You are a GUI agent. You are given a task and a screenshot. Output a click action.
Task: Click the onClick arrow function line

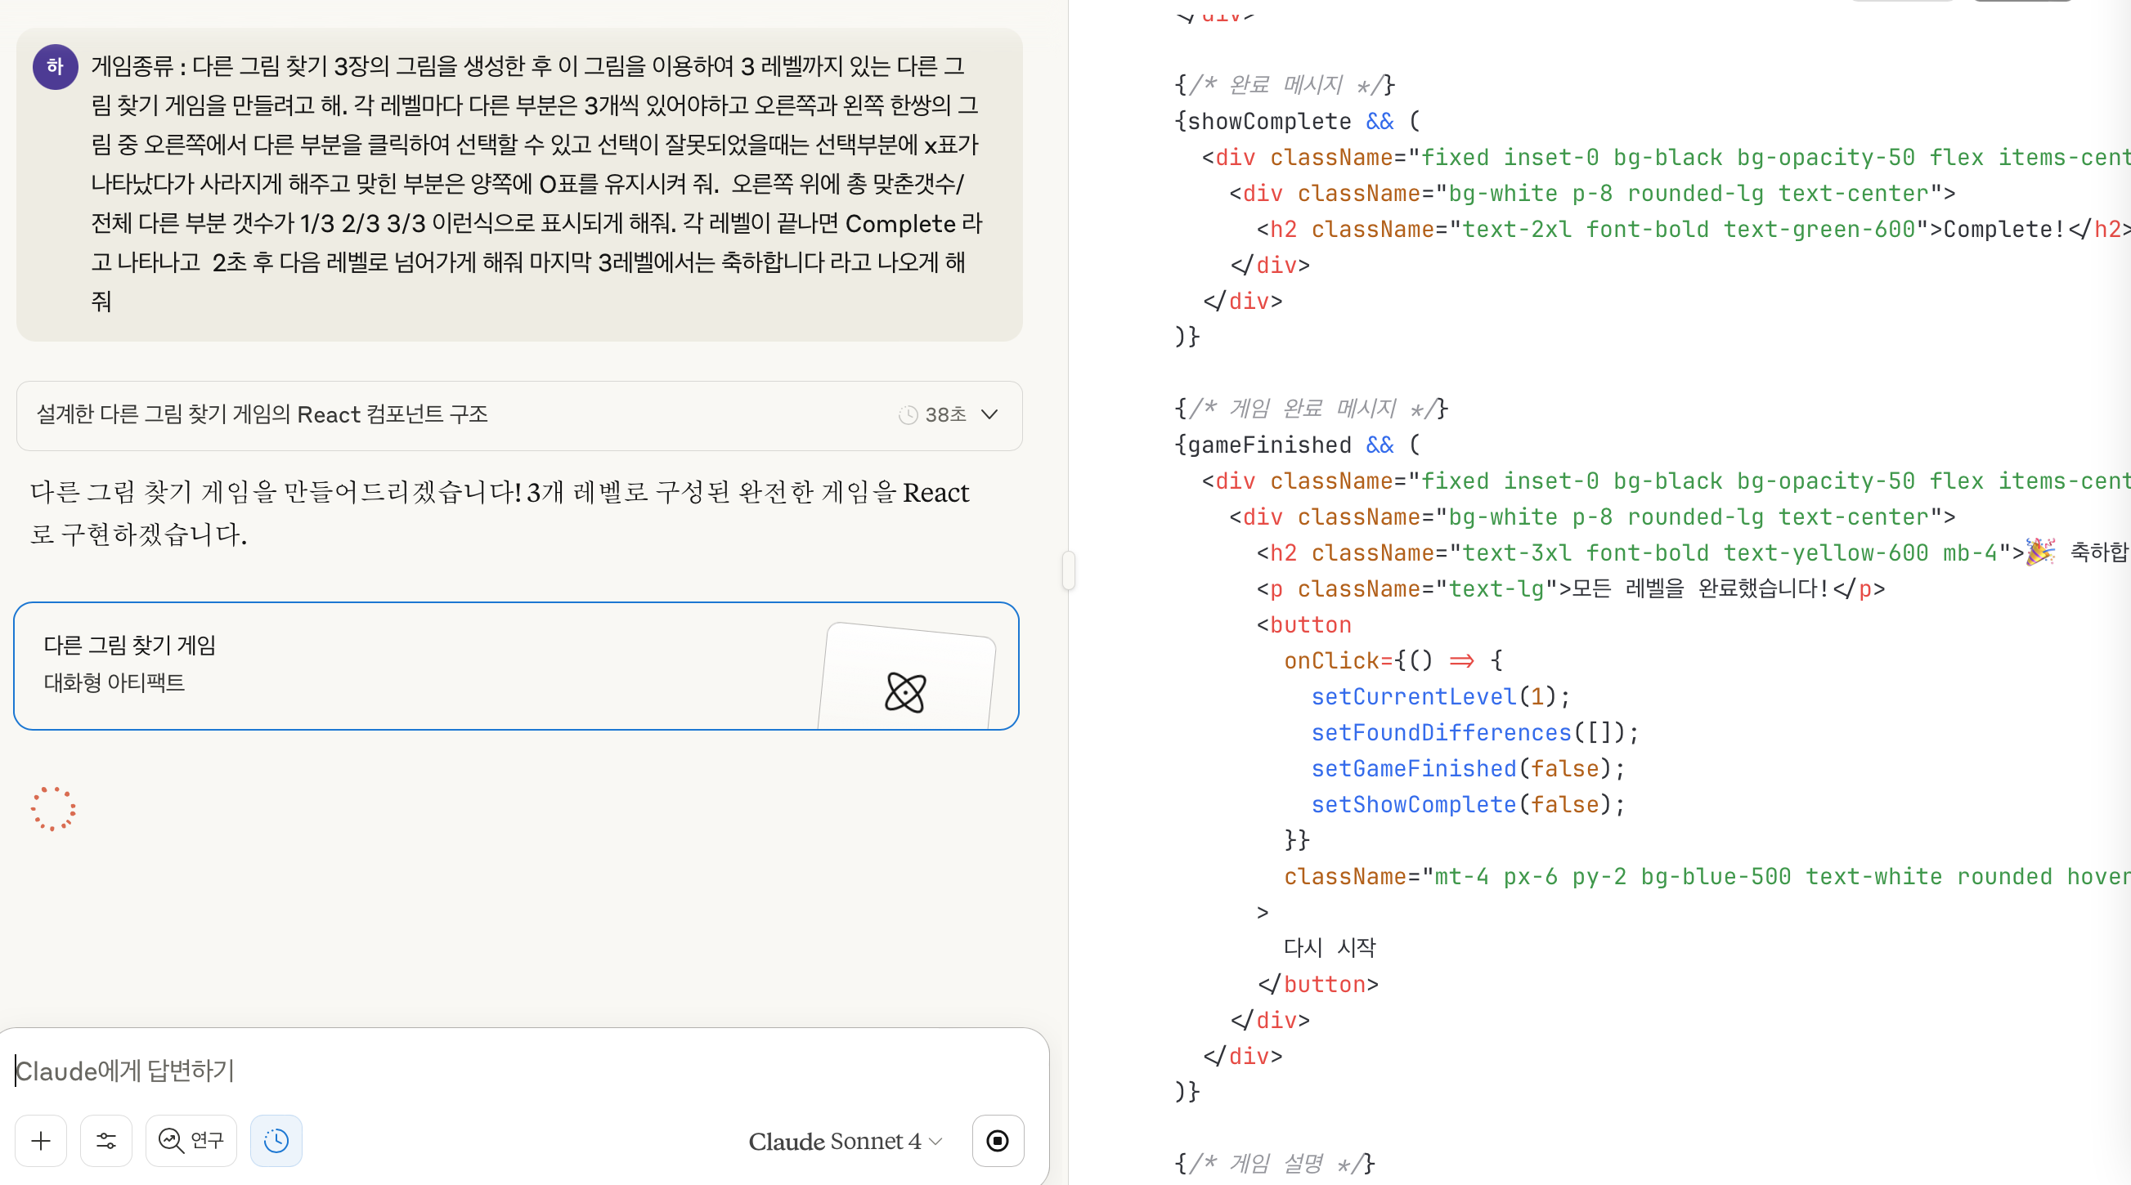pyautogui.click(x=1393, y=660)
